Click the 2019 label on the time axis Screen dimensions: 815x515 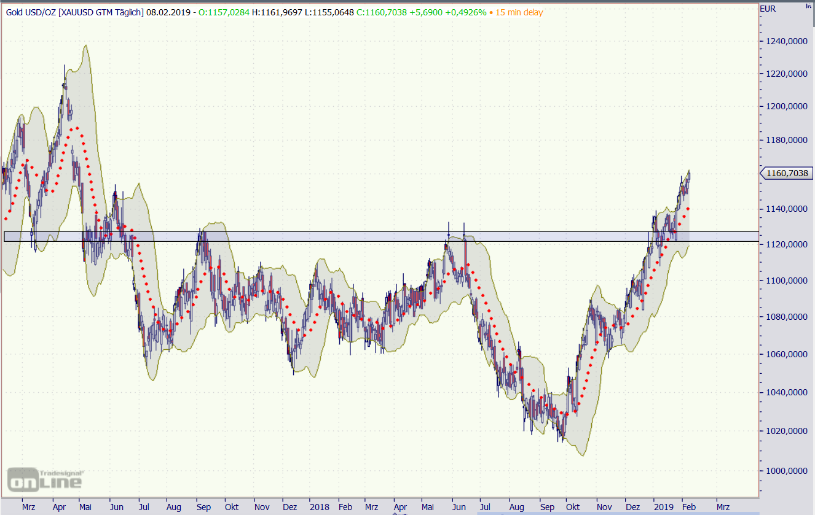click(x=663, y=508)
